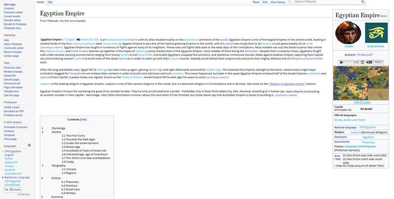Viewport: 394px width, 199px height.
Task: Open Old Egyptian national language link
Action: point(367,127)
